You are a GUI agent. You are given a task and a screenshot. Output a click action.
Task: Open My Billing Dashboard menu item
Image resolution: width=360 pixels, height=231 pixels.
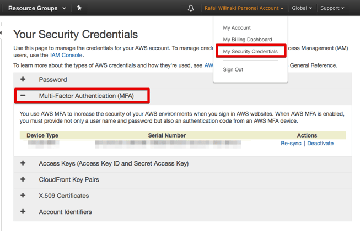(x=247, y=40)
